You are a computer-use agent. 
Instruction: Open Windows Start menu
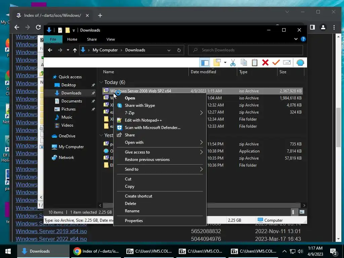pos(8,251)
